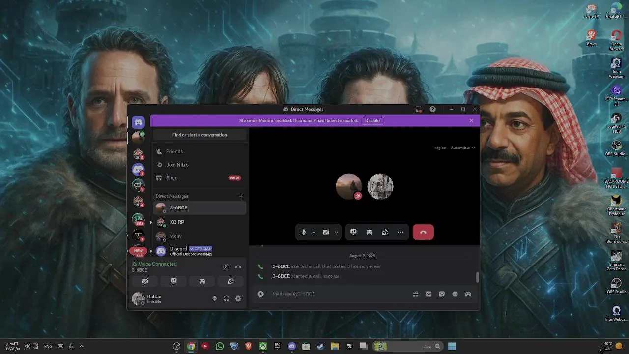Image resolution: width=629 pixels, height=354 pixels.
Task: Show hidden tray icons chevron
Action: coord(82,346)
